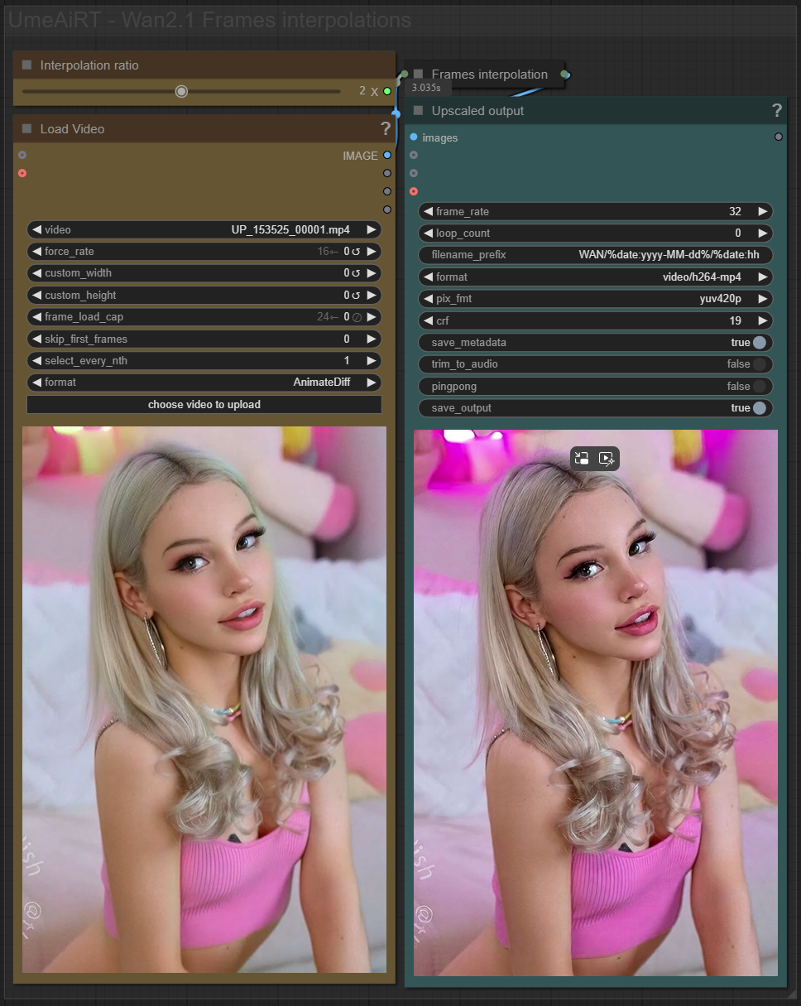The height and width of the screenshot is (1006, 801).
Task: Decrease loop_count with its left arrow
Action: [429, 233]
